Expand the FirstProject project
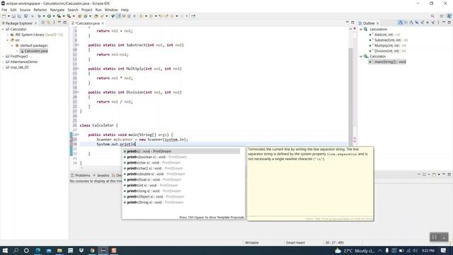Screen dimensions: 453x255 (3, 57)
